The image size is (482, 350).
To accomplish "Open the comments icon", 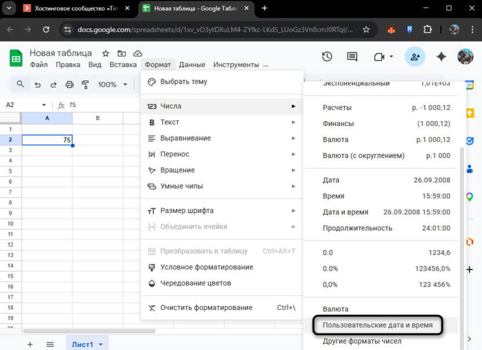I will point(352,56).
